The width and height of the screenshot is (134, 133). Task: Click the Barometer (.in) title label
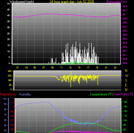(116, 2)
